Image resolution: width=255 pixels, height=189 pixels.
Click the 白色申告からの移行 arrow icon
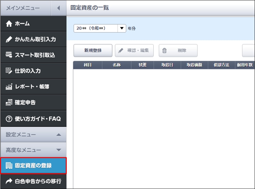[x=9, y=181]
